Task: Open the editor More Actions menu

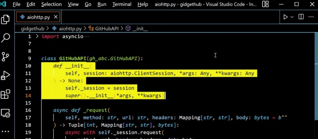Action: (311, 17)
